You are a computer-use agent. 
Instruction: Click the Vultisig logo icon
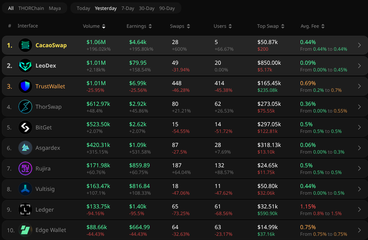pyautogui.click(x=25, y=189)
